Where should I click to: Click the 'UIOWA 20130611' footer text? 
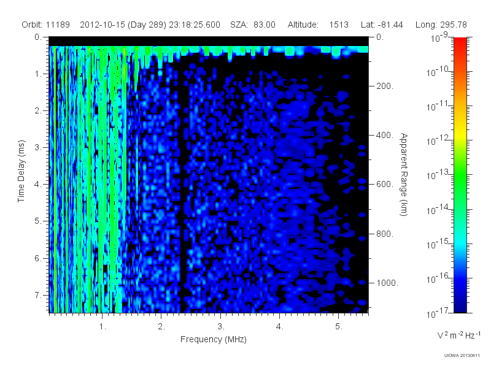tap(462, 356)
